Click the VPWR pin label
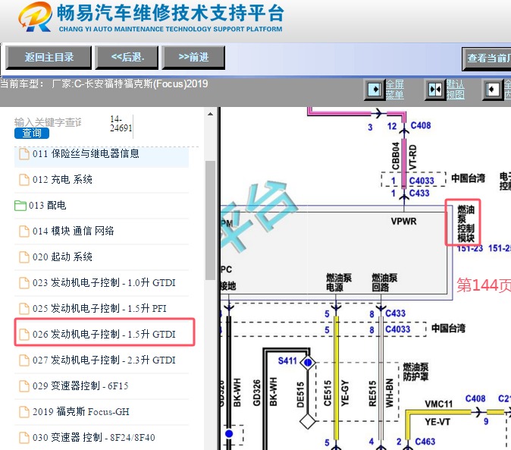This screenshot has width=511, height=450. point(404,222)
